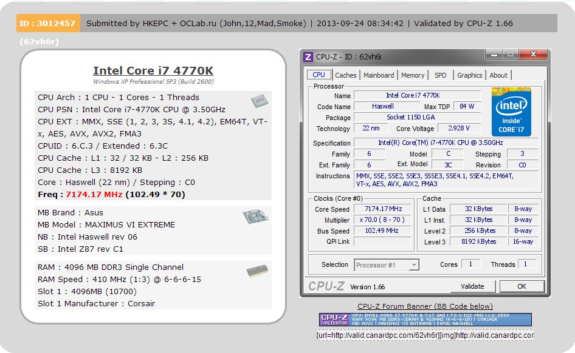Click the Package Socket 1150 LGA field
This screenshot has height=353, width=575.
(x=417, y=117)
